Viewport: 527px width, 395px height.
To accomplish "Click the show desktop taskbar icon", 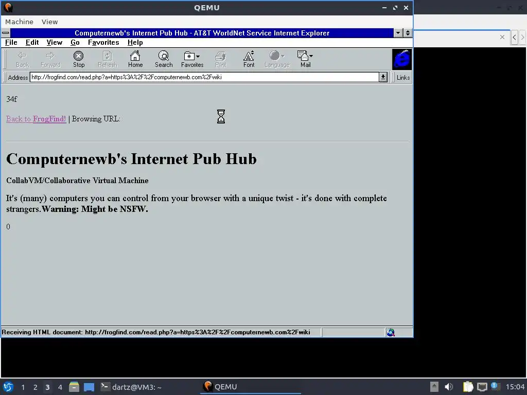I will (89, 387).
